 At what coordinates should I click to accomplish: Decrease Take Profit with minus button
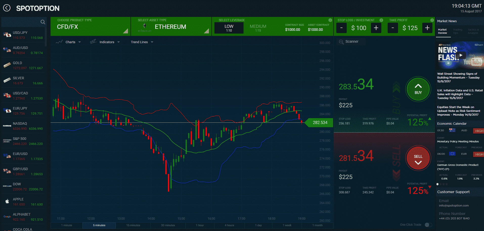(392, 28)
